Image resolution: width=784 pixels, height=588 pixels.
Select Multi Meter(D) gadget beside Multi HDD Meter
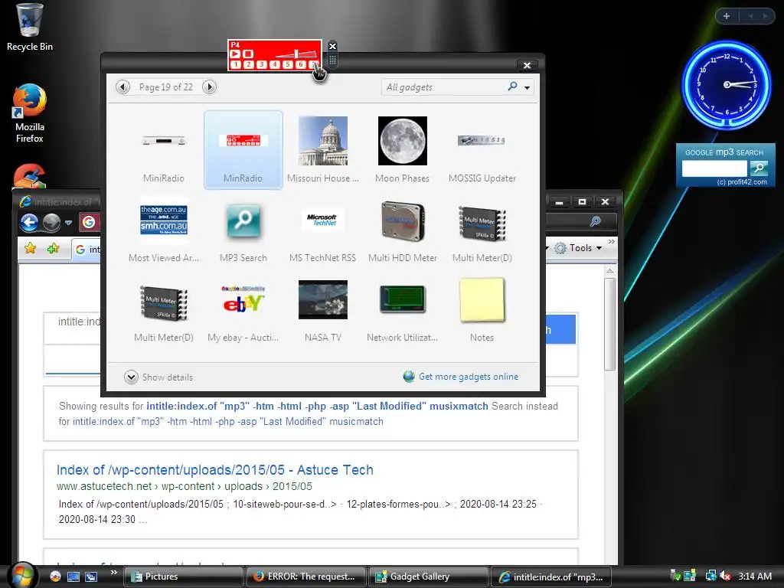482,231
